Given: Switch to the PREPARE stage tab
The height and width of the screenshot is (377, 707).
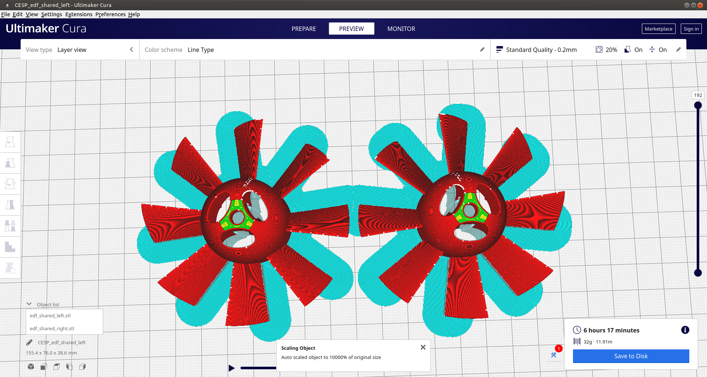Looking at the screenshot, I should [x=303, y=29].
